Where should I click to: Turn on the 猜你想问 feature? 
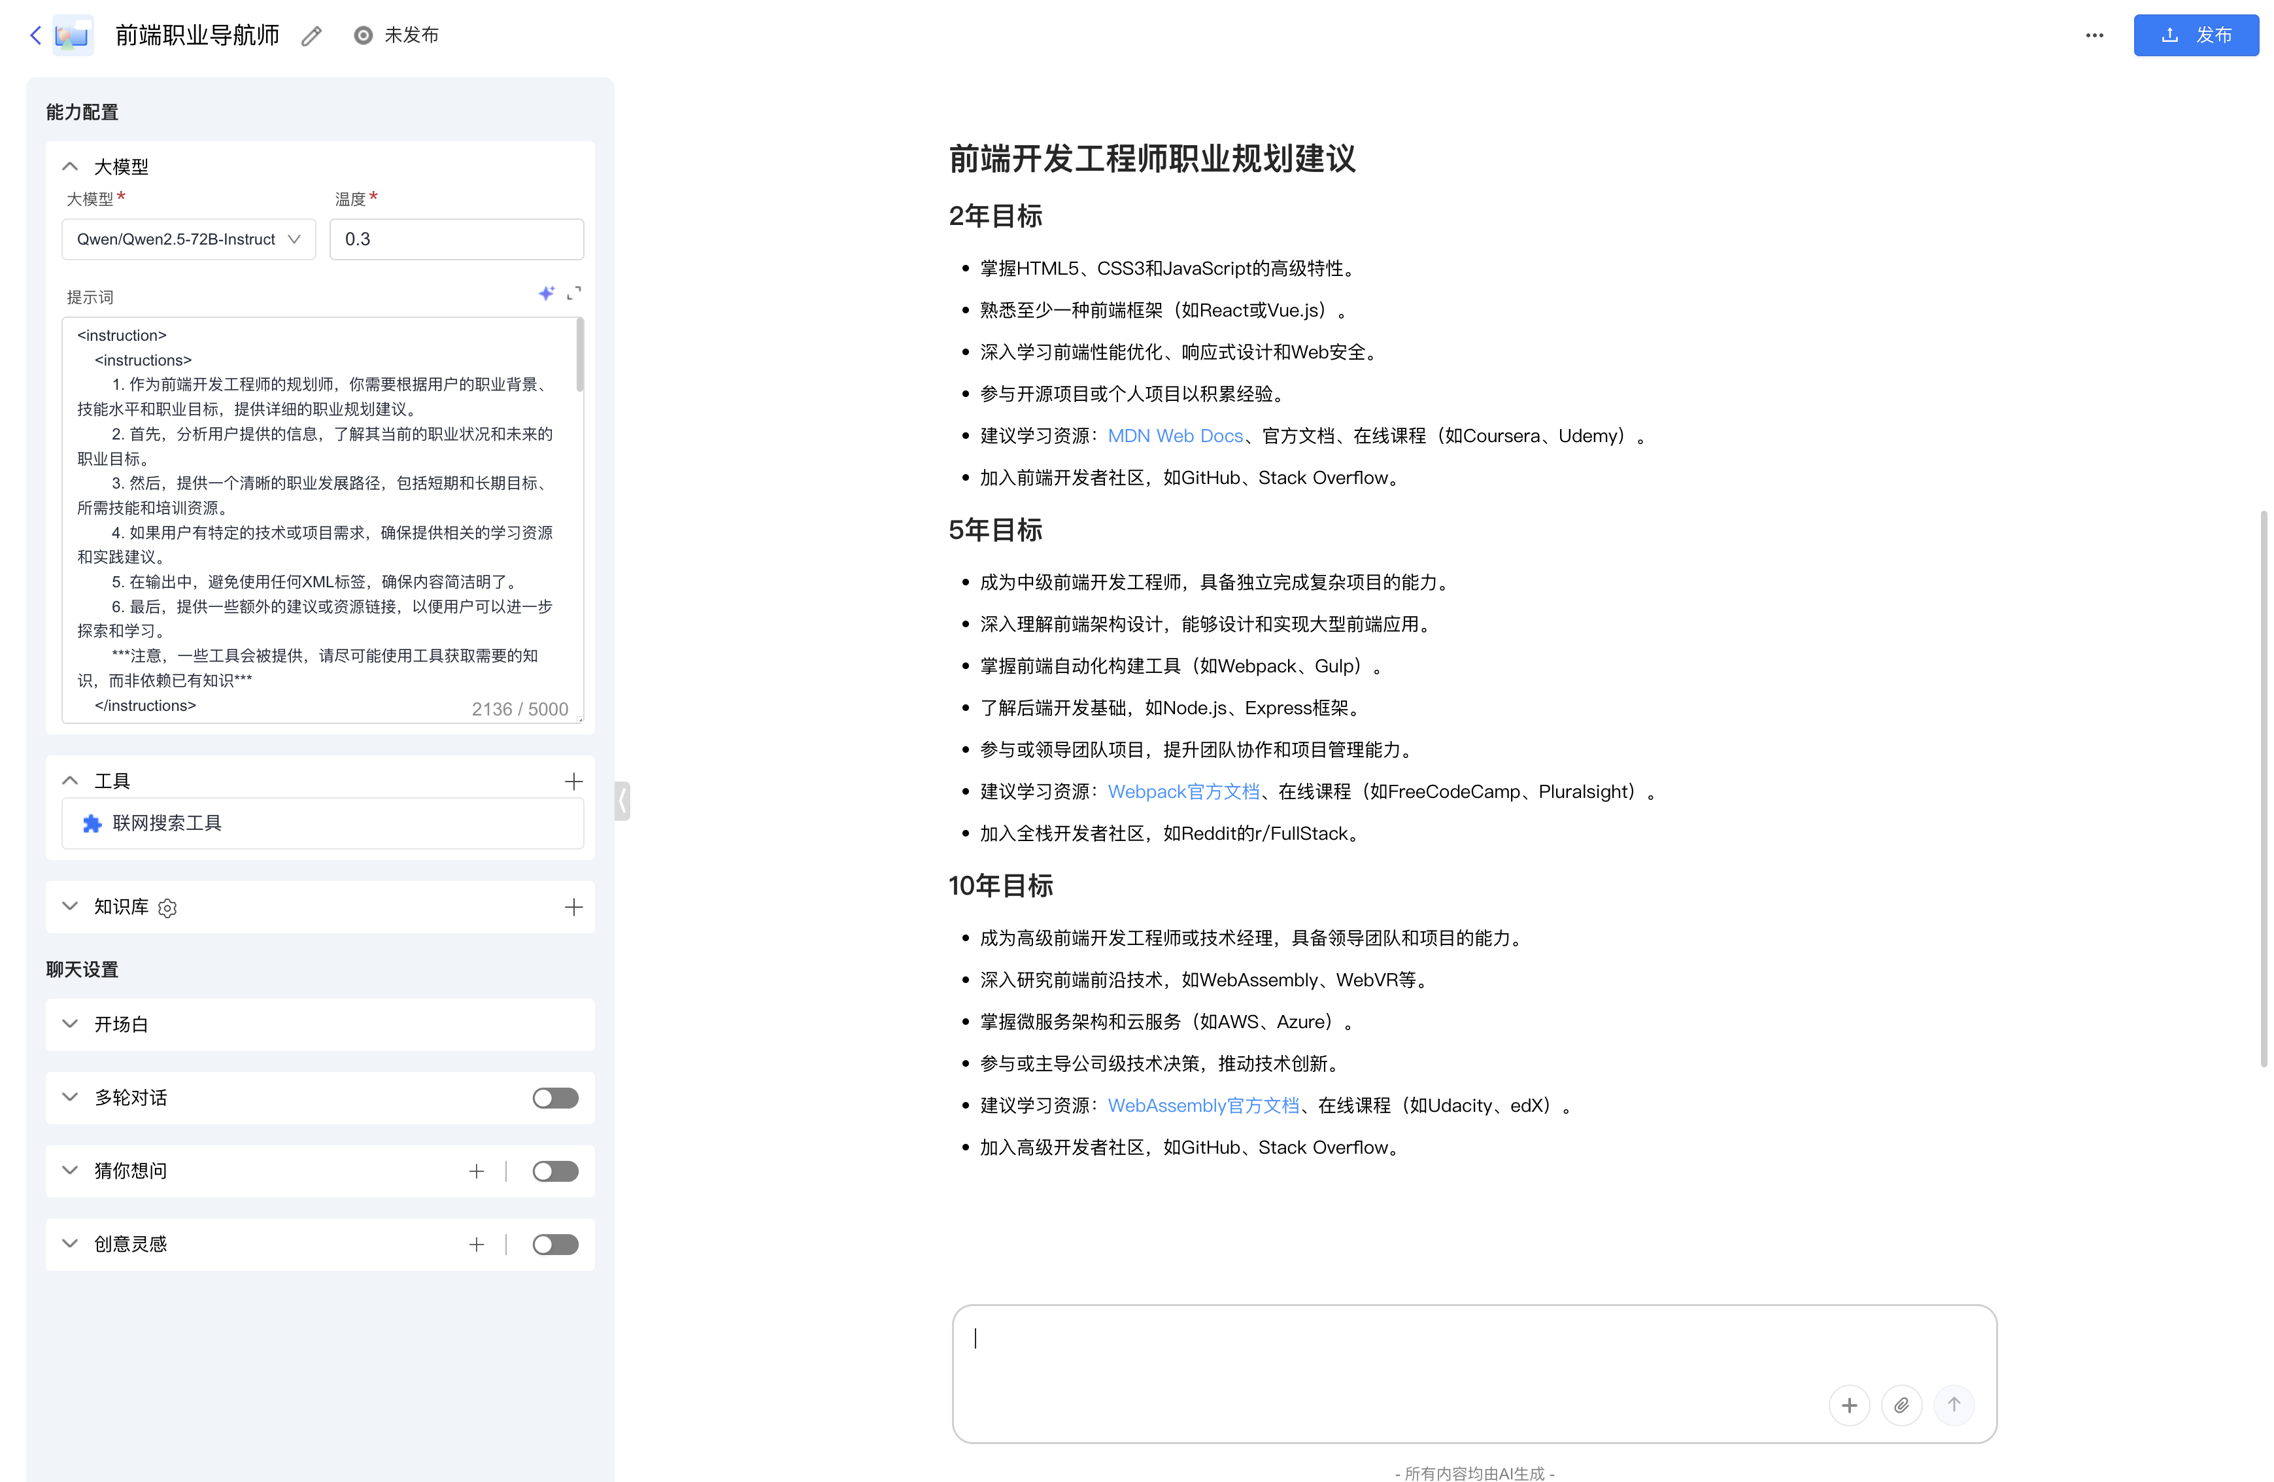554,1171
